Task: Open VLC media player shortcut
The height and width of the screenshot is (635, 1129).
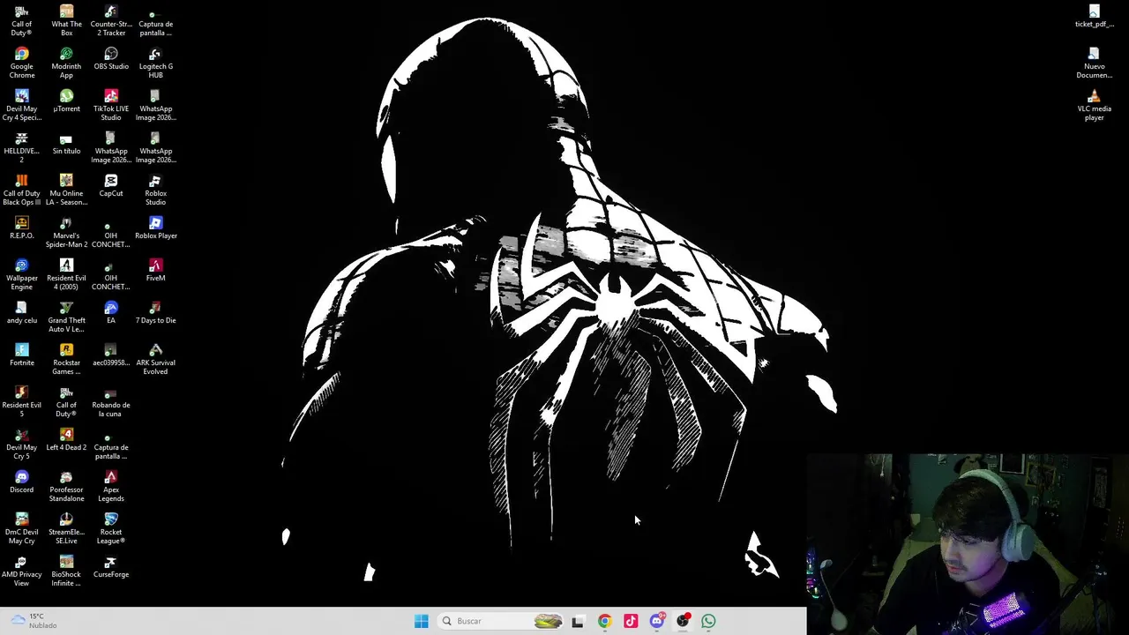Action: (1094, 106)
